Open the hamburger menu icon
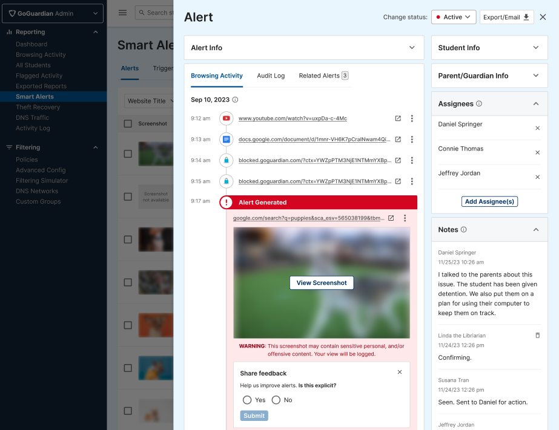The width and height of the screenshot is (559, 430). click(122, 13)
